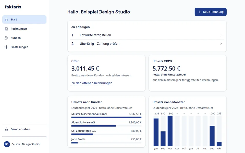This screenshot has height=153, width=245.
Task: Open Einstellungen in the sidebar
Action: pos(24,47)
